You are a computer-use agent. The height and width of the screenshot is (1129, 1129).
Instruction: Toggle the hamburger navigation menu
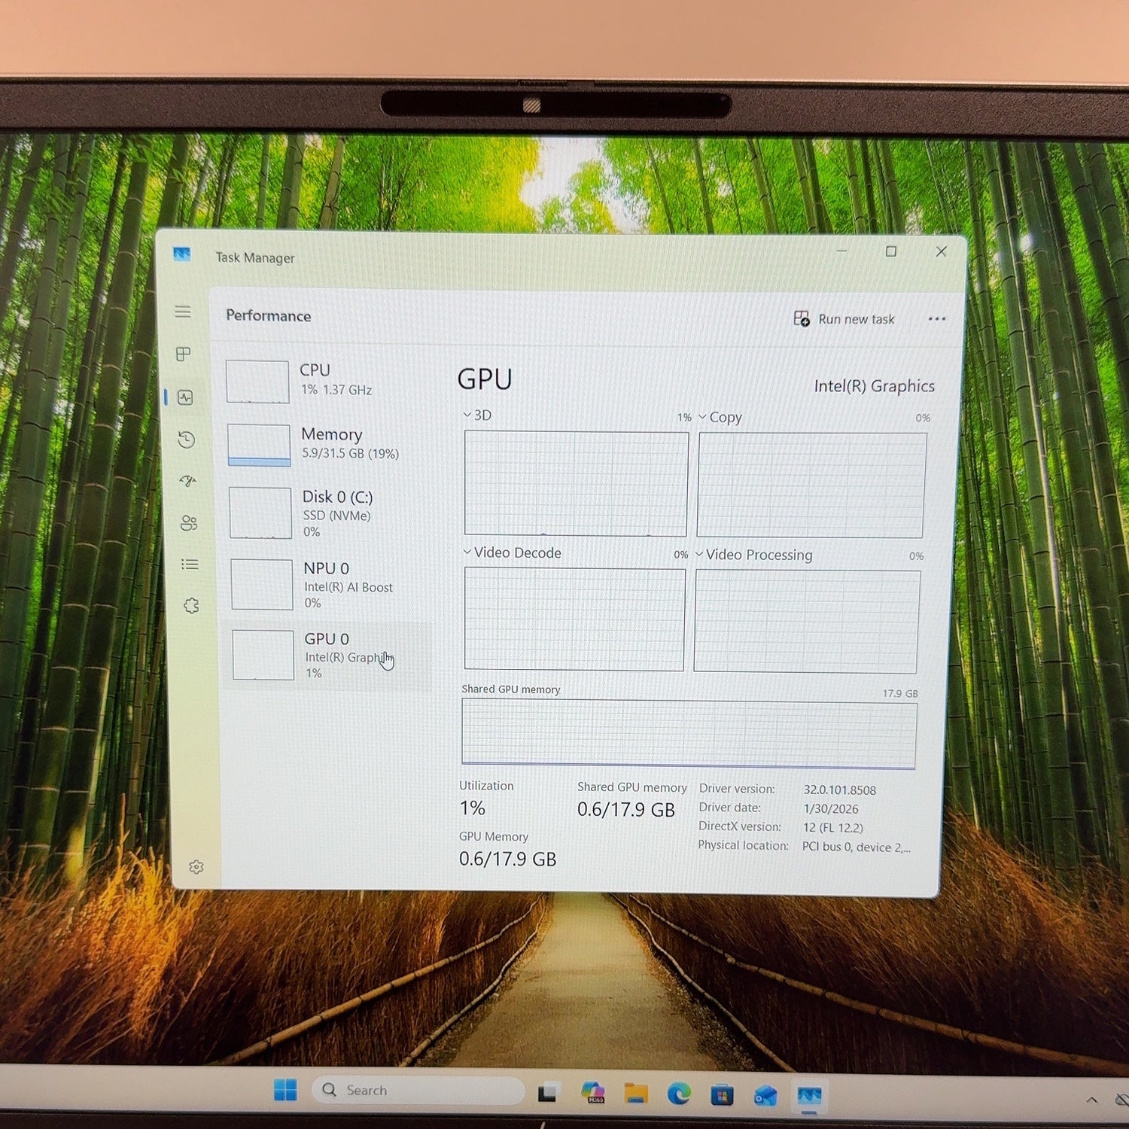click(182, 312)
